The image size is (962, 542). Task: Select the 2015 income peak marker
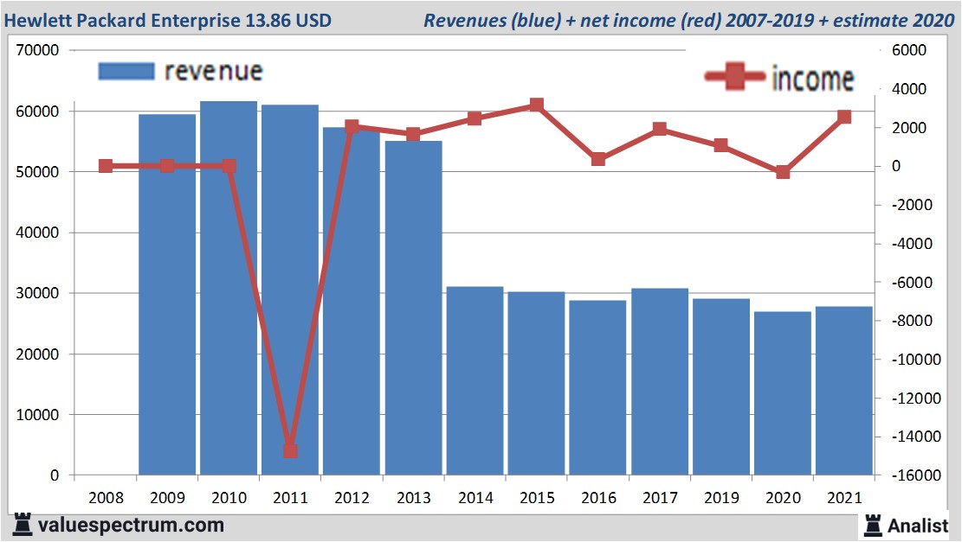click(x=536, y=105)
